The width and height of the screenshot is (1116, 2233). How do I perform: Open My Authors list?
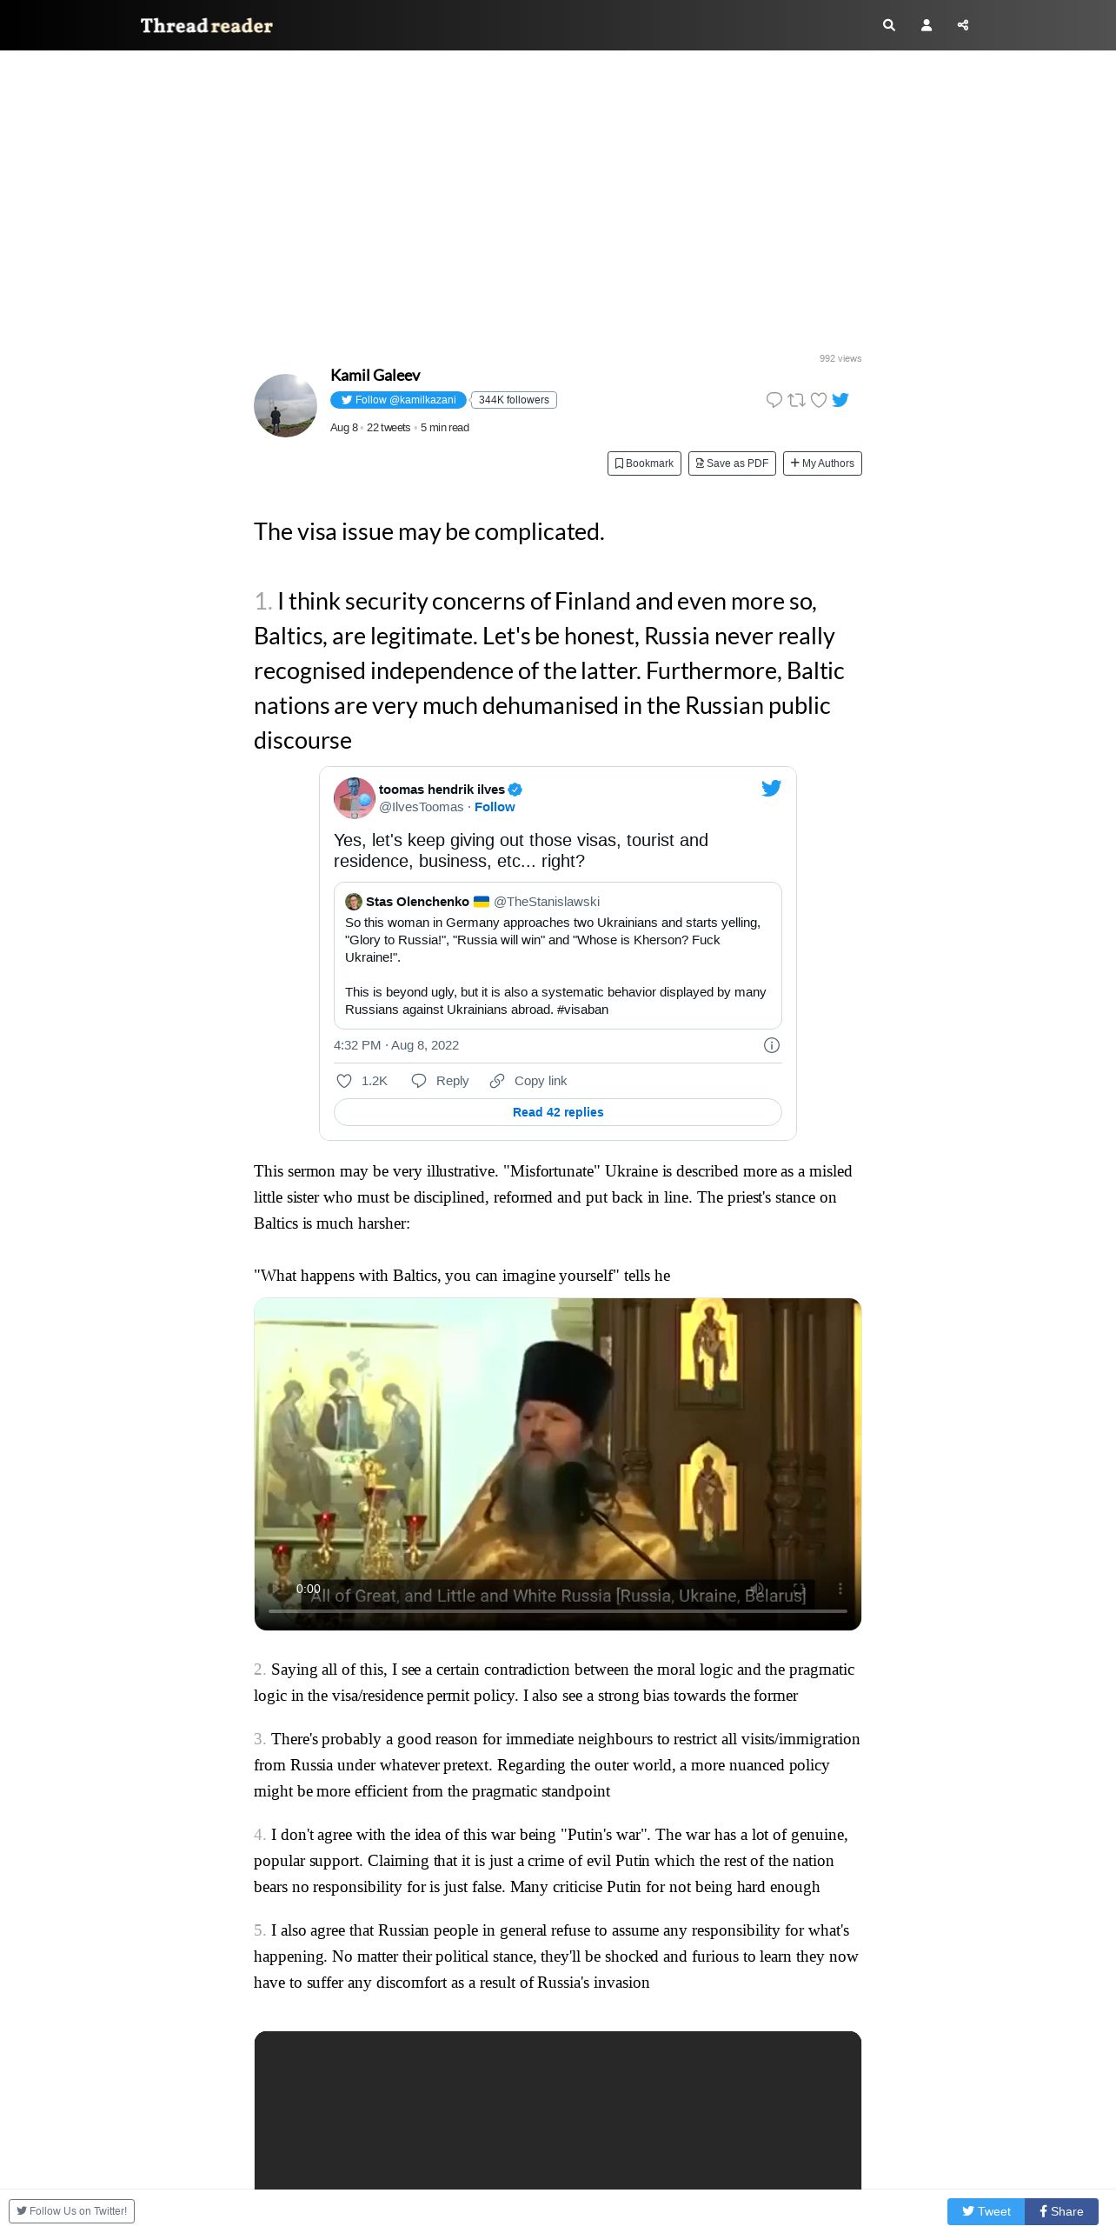[822, 463]
